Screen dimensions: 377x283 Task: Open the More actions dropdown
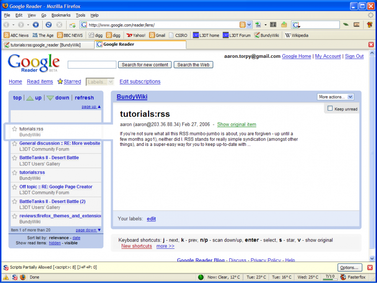point(335,96)
